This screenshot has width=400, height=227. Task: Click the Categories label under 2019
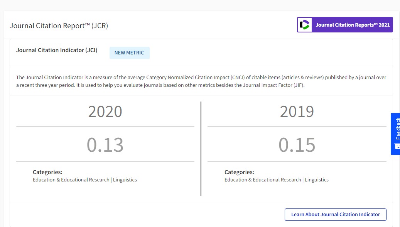(239, 172)
